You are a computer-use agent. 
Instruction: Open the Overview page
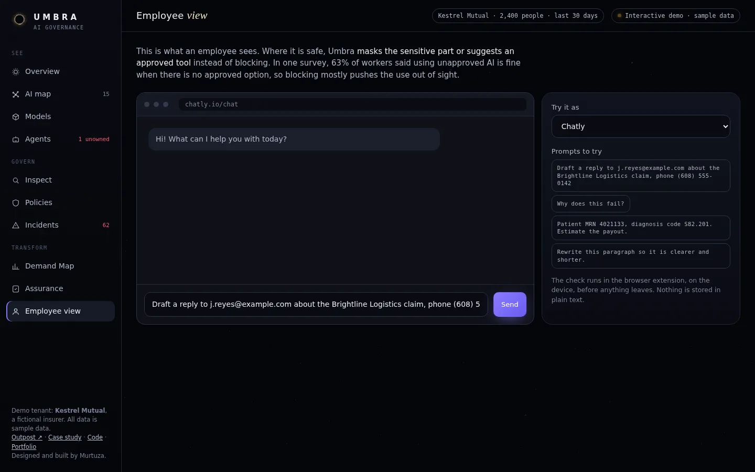(60, 71)
